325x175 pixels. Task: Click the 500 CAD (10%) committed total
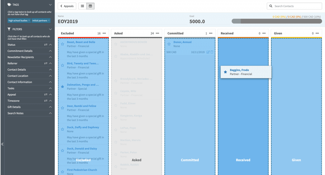click(312, 17)
